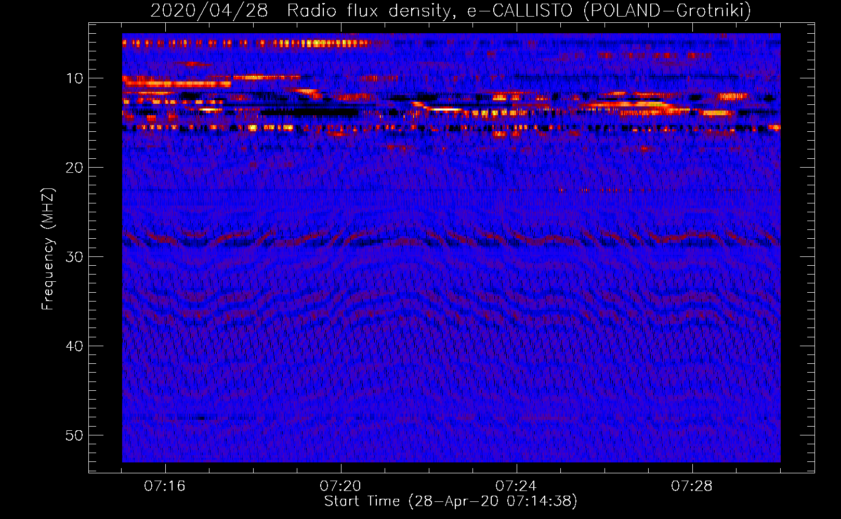
Task: Click the 07:16 time tick label
Action: tap(165, 486)
